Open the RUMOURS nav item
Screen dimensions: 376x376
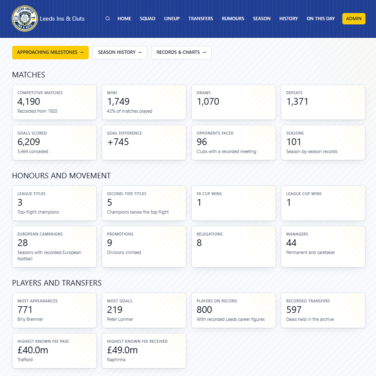233,19
